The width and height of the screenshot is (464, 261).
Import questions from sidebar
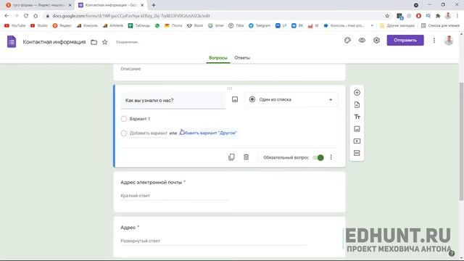point(357,104)
